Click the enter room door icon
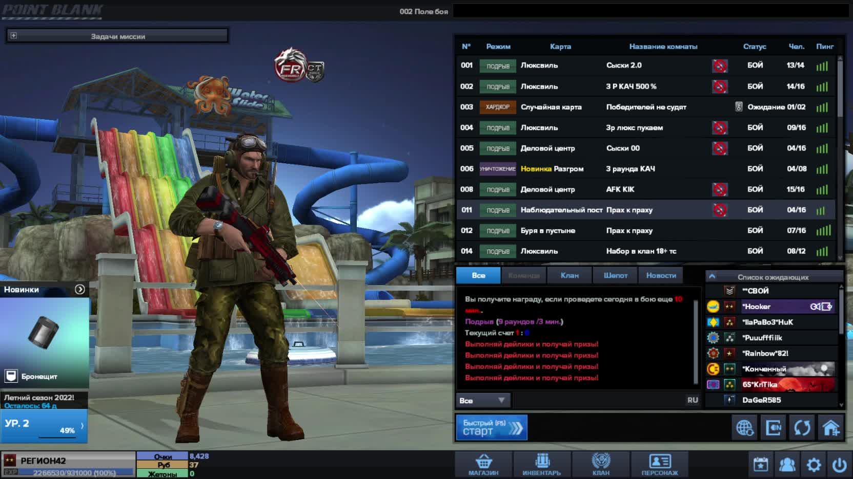 point(773,427)
